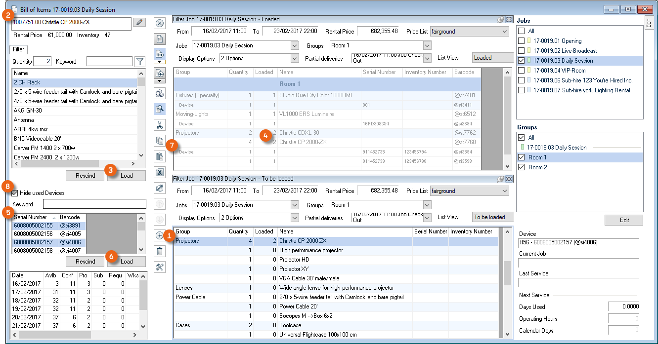Click the pencil edit icon beside item name
Image resolution: width=658 pixels, height=344 pixels.
pyautogui.click(x=139, y=22)
